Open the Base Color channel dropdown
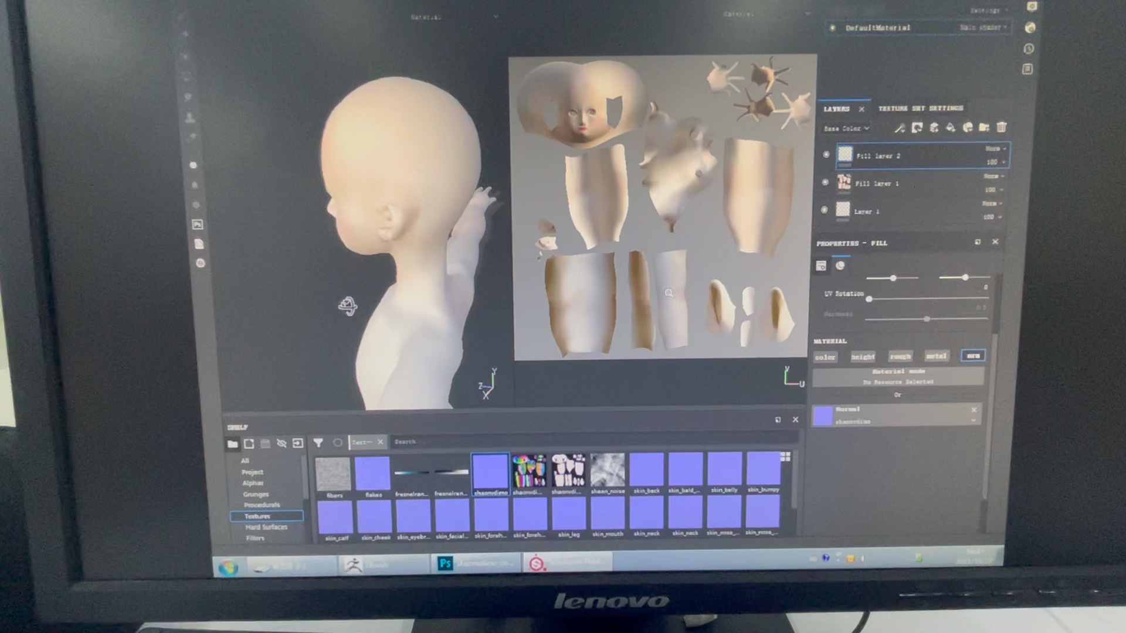 click(x=847, y=128)
